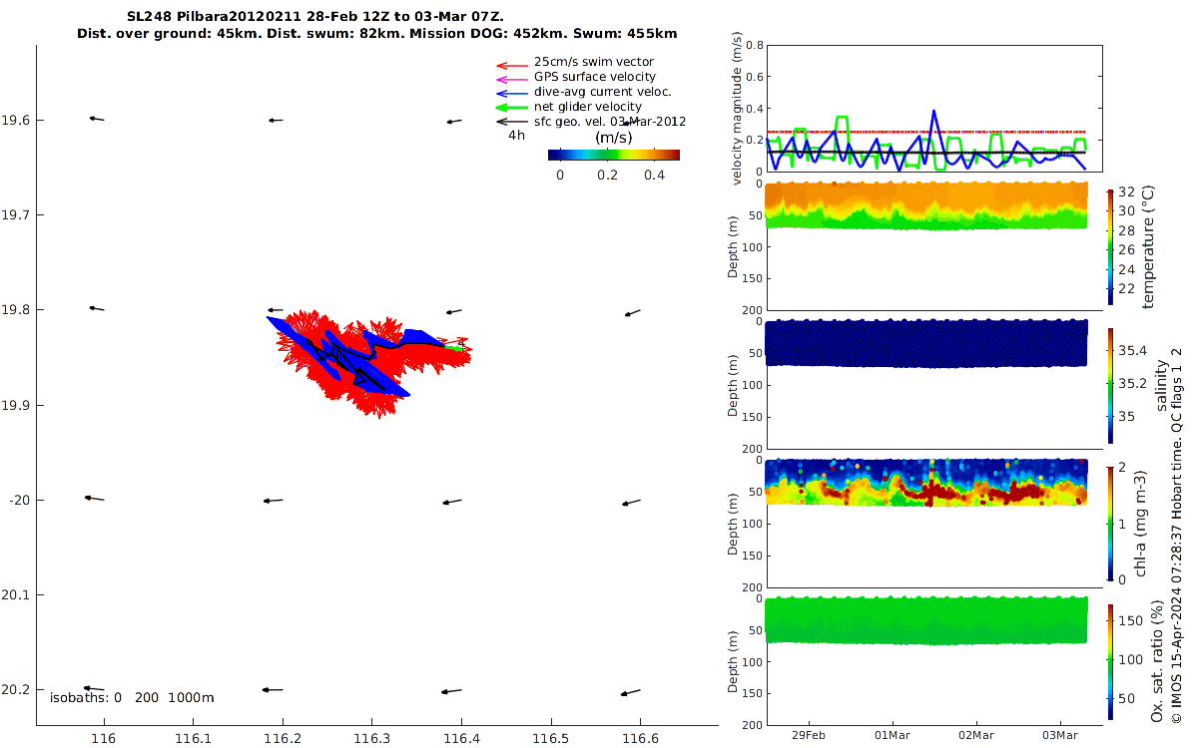The width and height of the screenshot is (1198, 748).
Task: Click the horizontal velocity colorbar in the map legend
Action: click(x=613, y=155)
